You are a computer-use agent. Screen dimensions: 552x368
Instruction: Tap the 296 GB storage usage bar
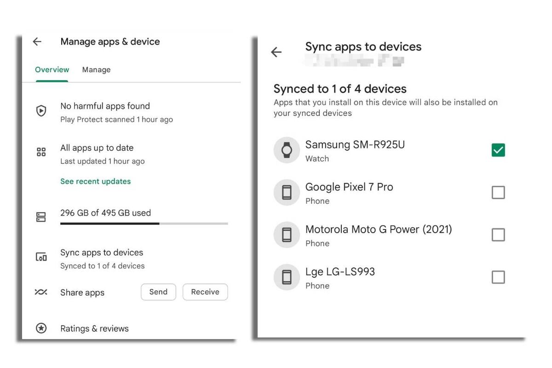click(144, 224)
